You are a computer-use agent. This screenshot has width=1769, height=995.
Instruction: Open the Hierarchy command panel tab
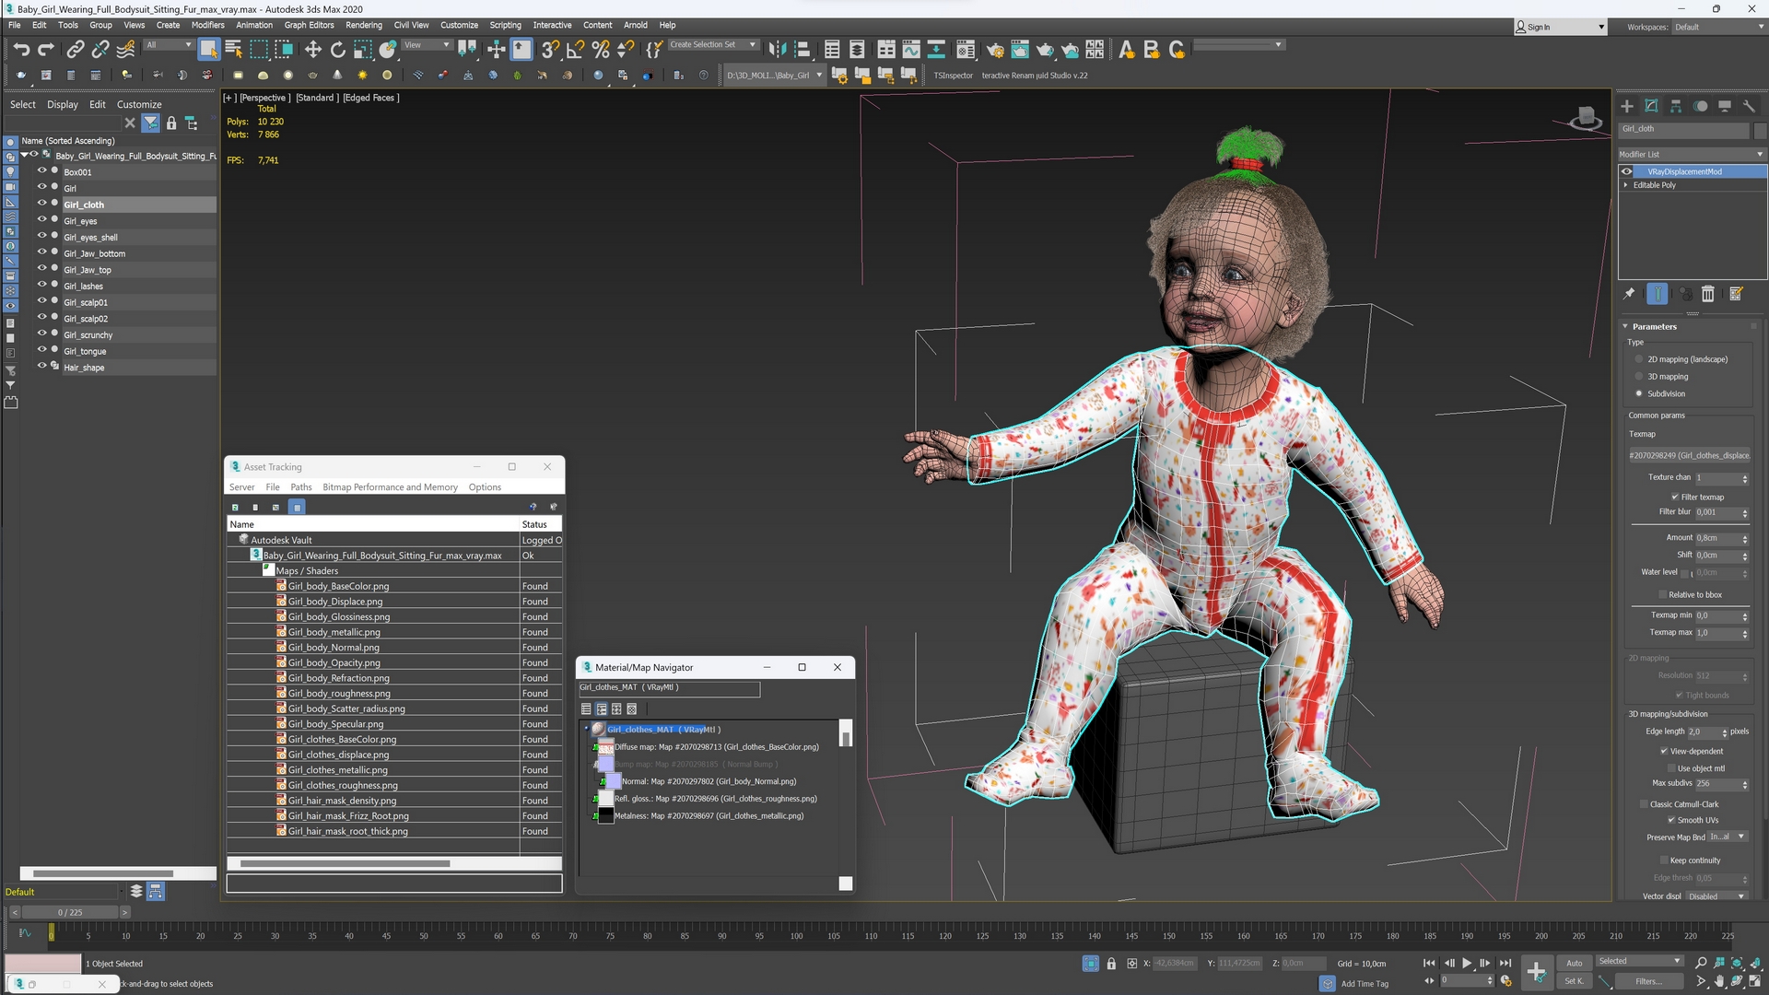[x=1676, y=107]
